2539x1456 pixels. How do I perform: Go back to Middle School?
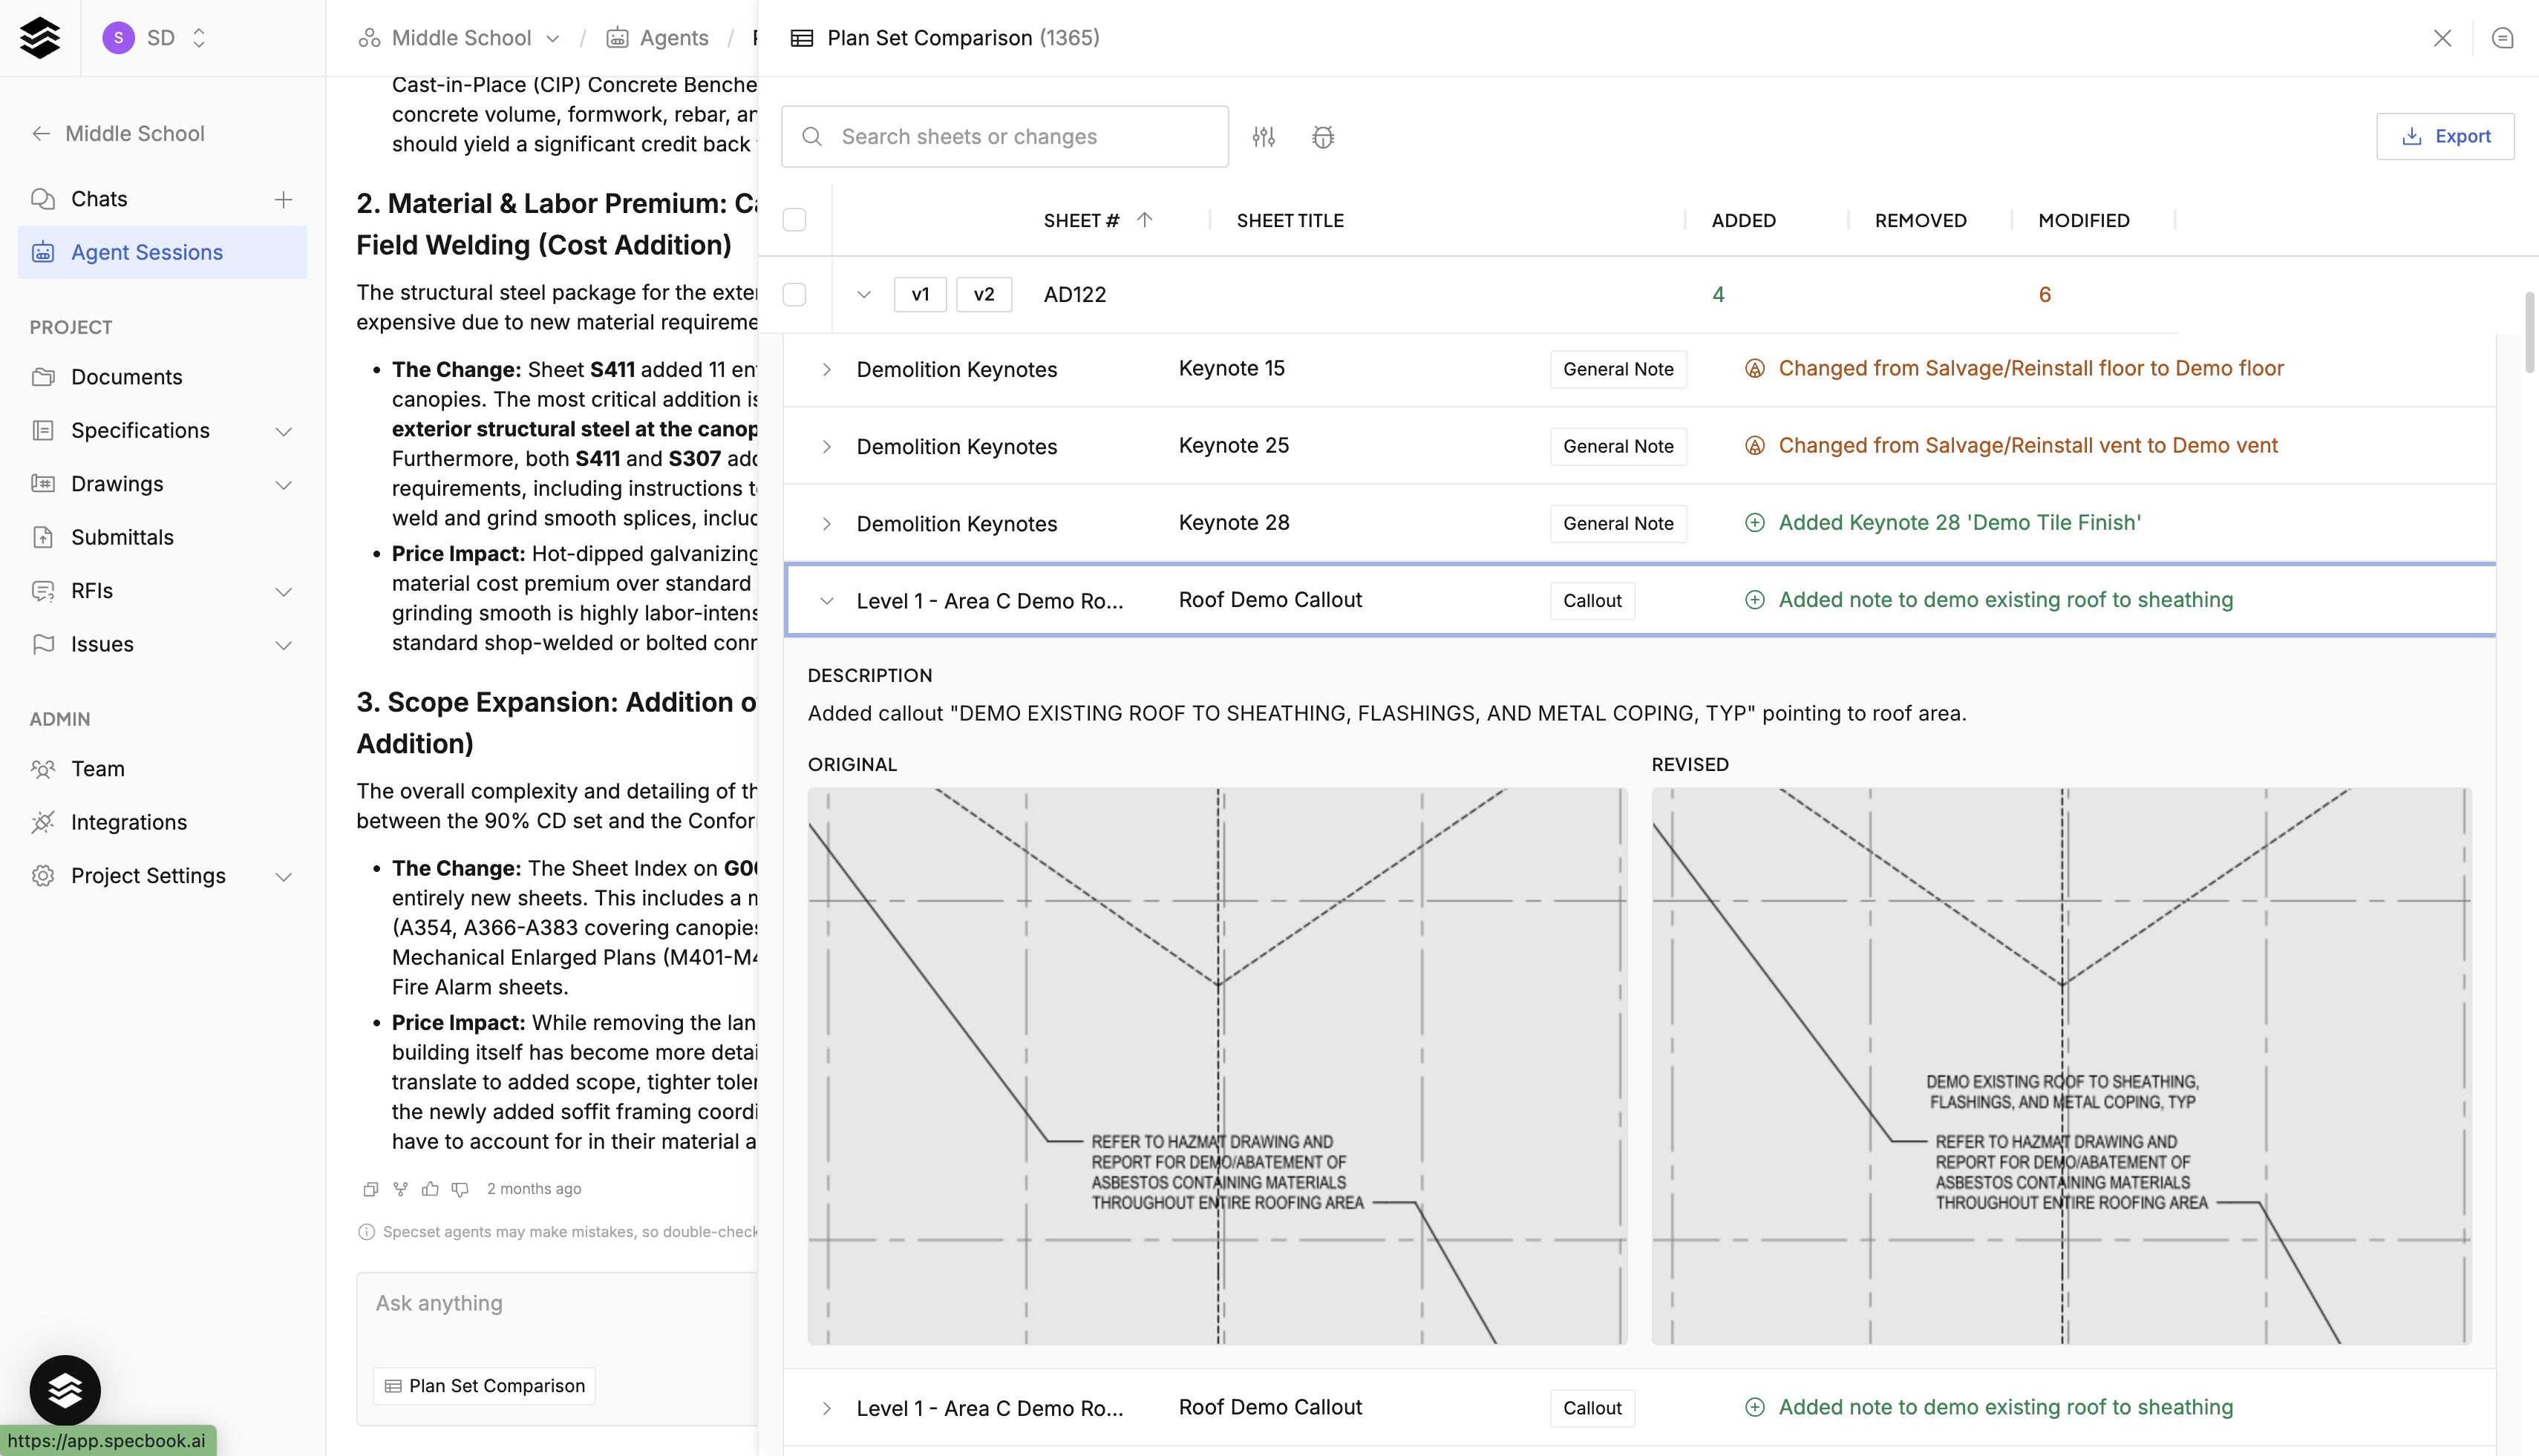pos(118,133)
